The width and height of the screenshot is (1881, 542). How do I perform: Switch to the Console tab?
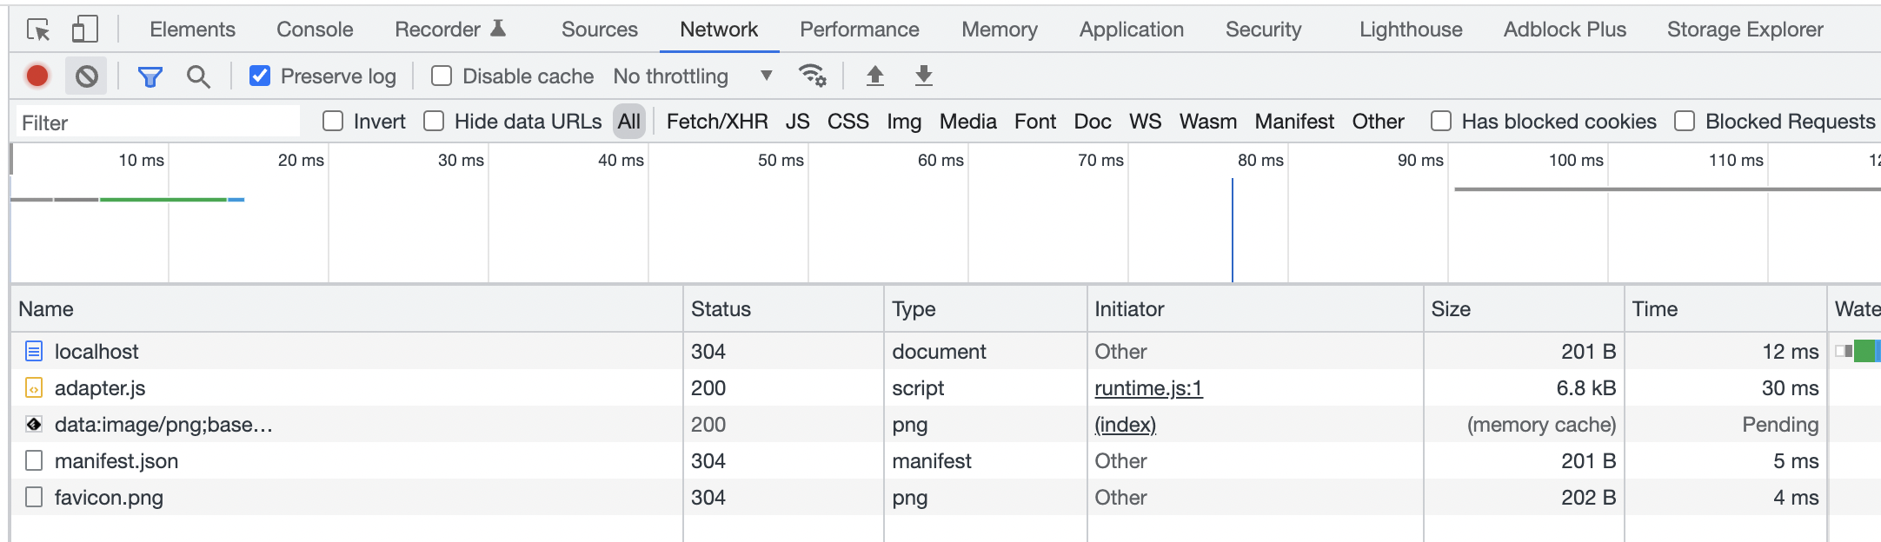pos(315,30)
